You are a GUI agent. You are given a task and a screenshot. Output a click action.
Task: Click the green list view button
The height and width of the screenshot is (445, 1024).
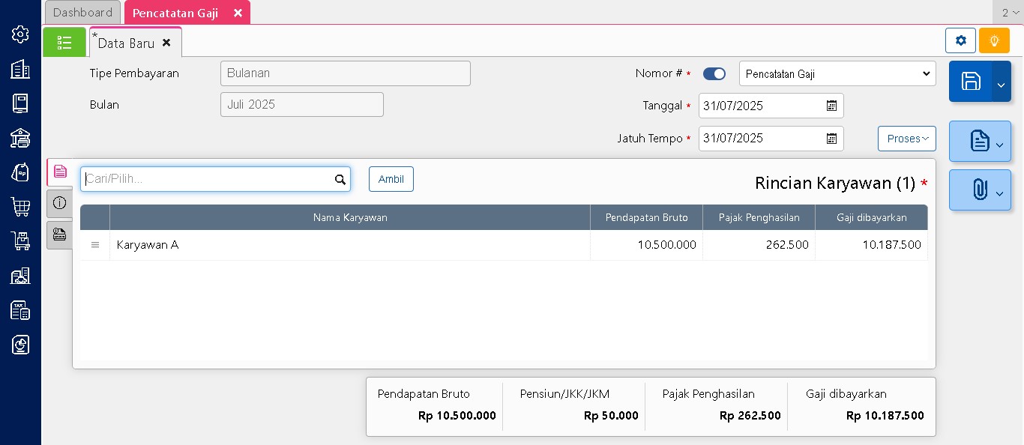click(x=64, y=43)
